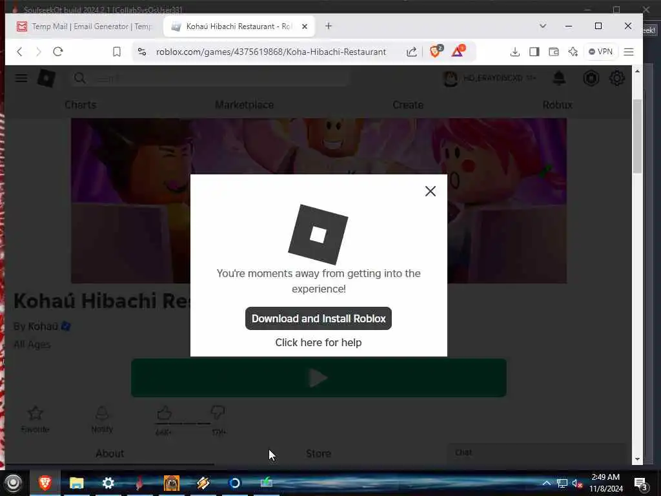Screen dimensions: 661x496
Task: Reload the Roblox page
Action: [x=57, y=52]
